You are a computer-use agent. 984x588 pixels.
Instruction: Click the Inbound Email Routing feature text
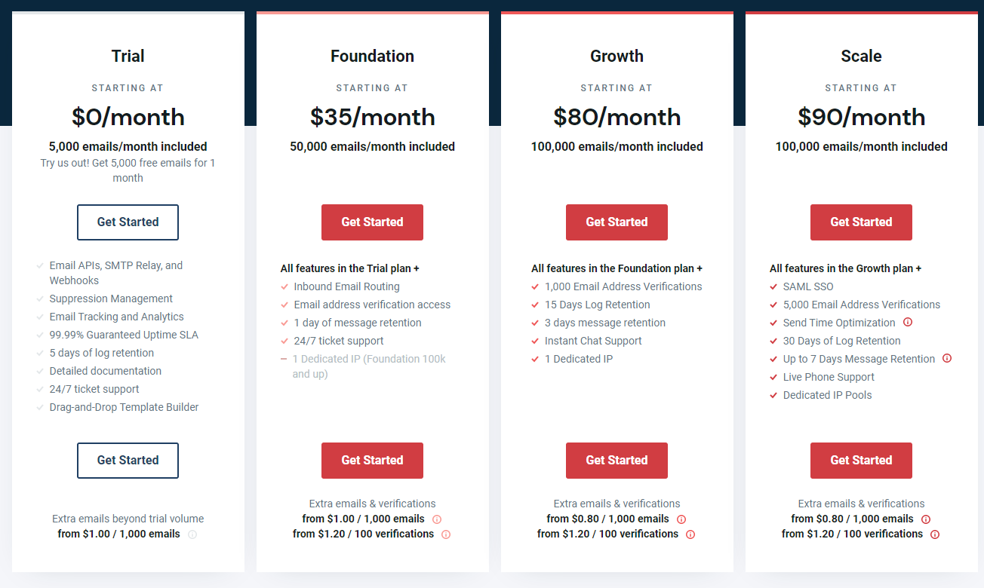pyautogui.click(x=346, y=286)
